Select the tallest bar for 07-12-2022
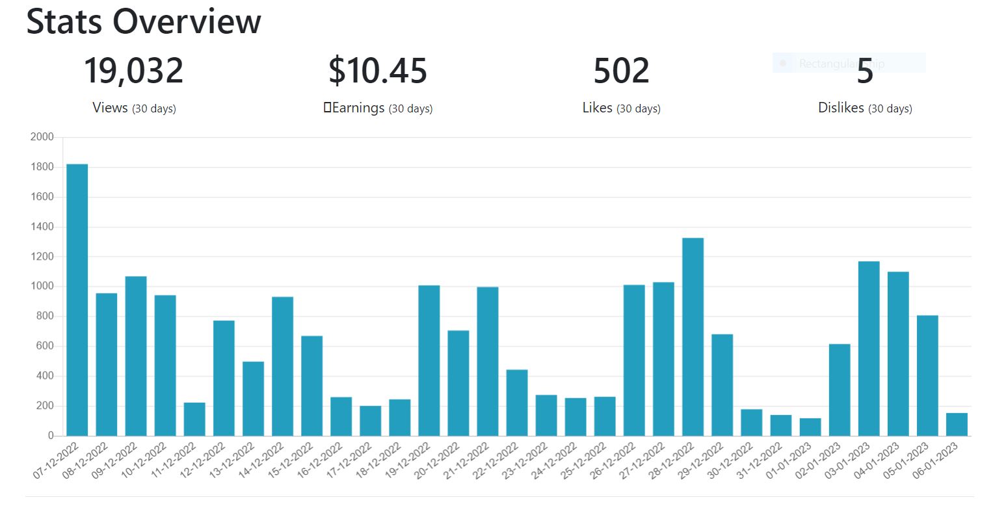 click(x=77, y=300)
